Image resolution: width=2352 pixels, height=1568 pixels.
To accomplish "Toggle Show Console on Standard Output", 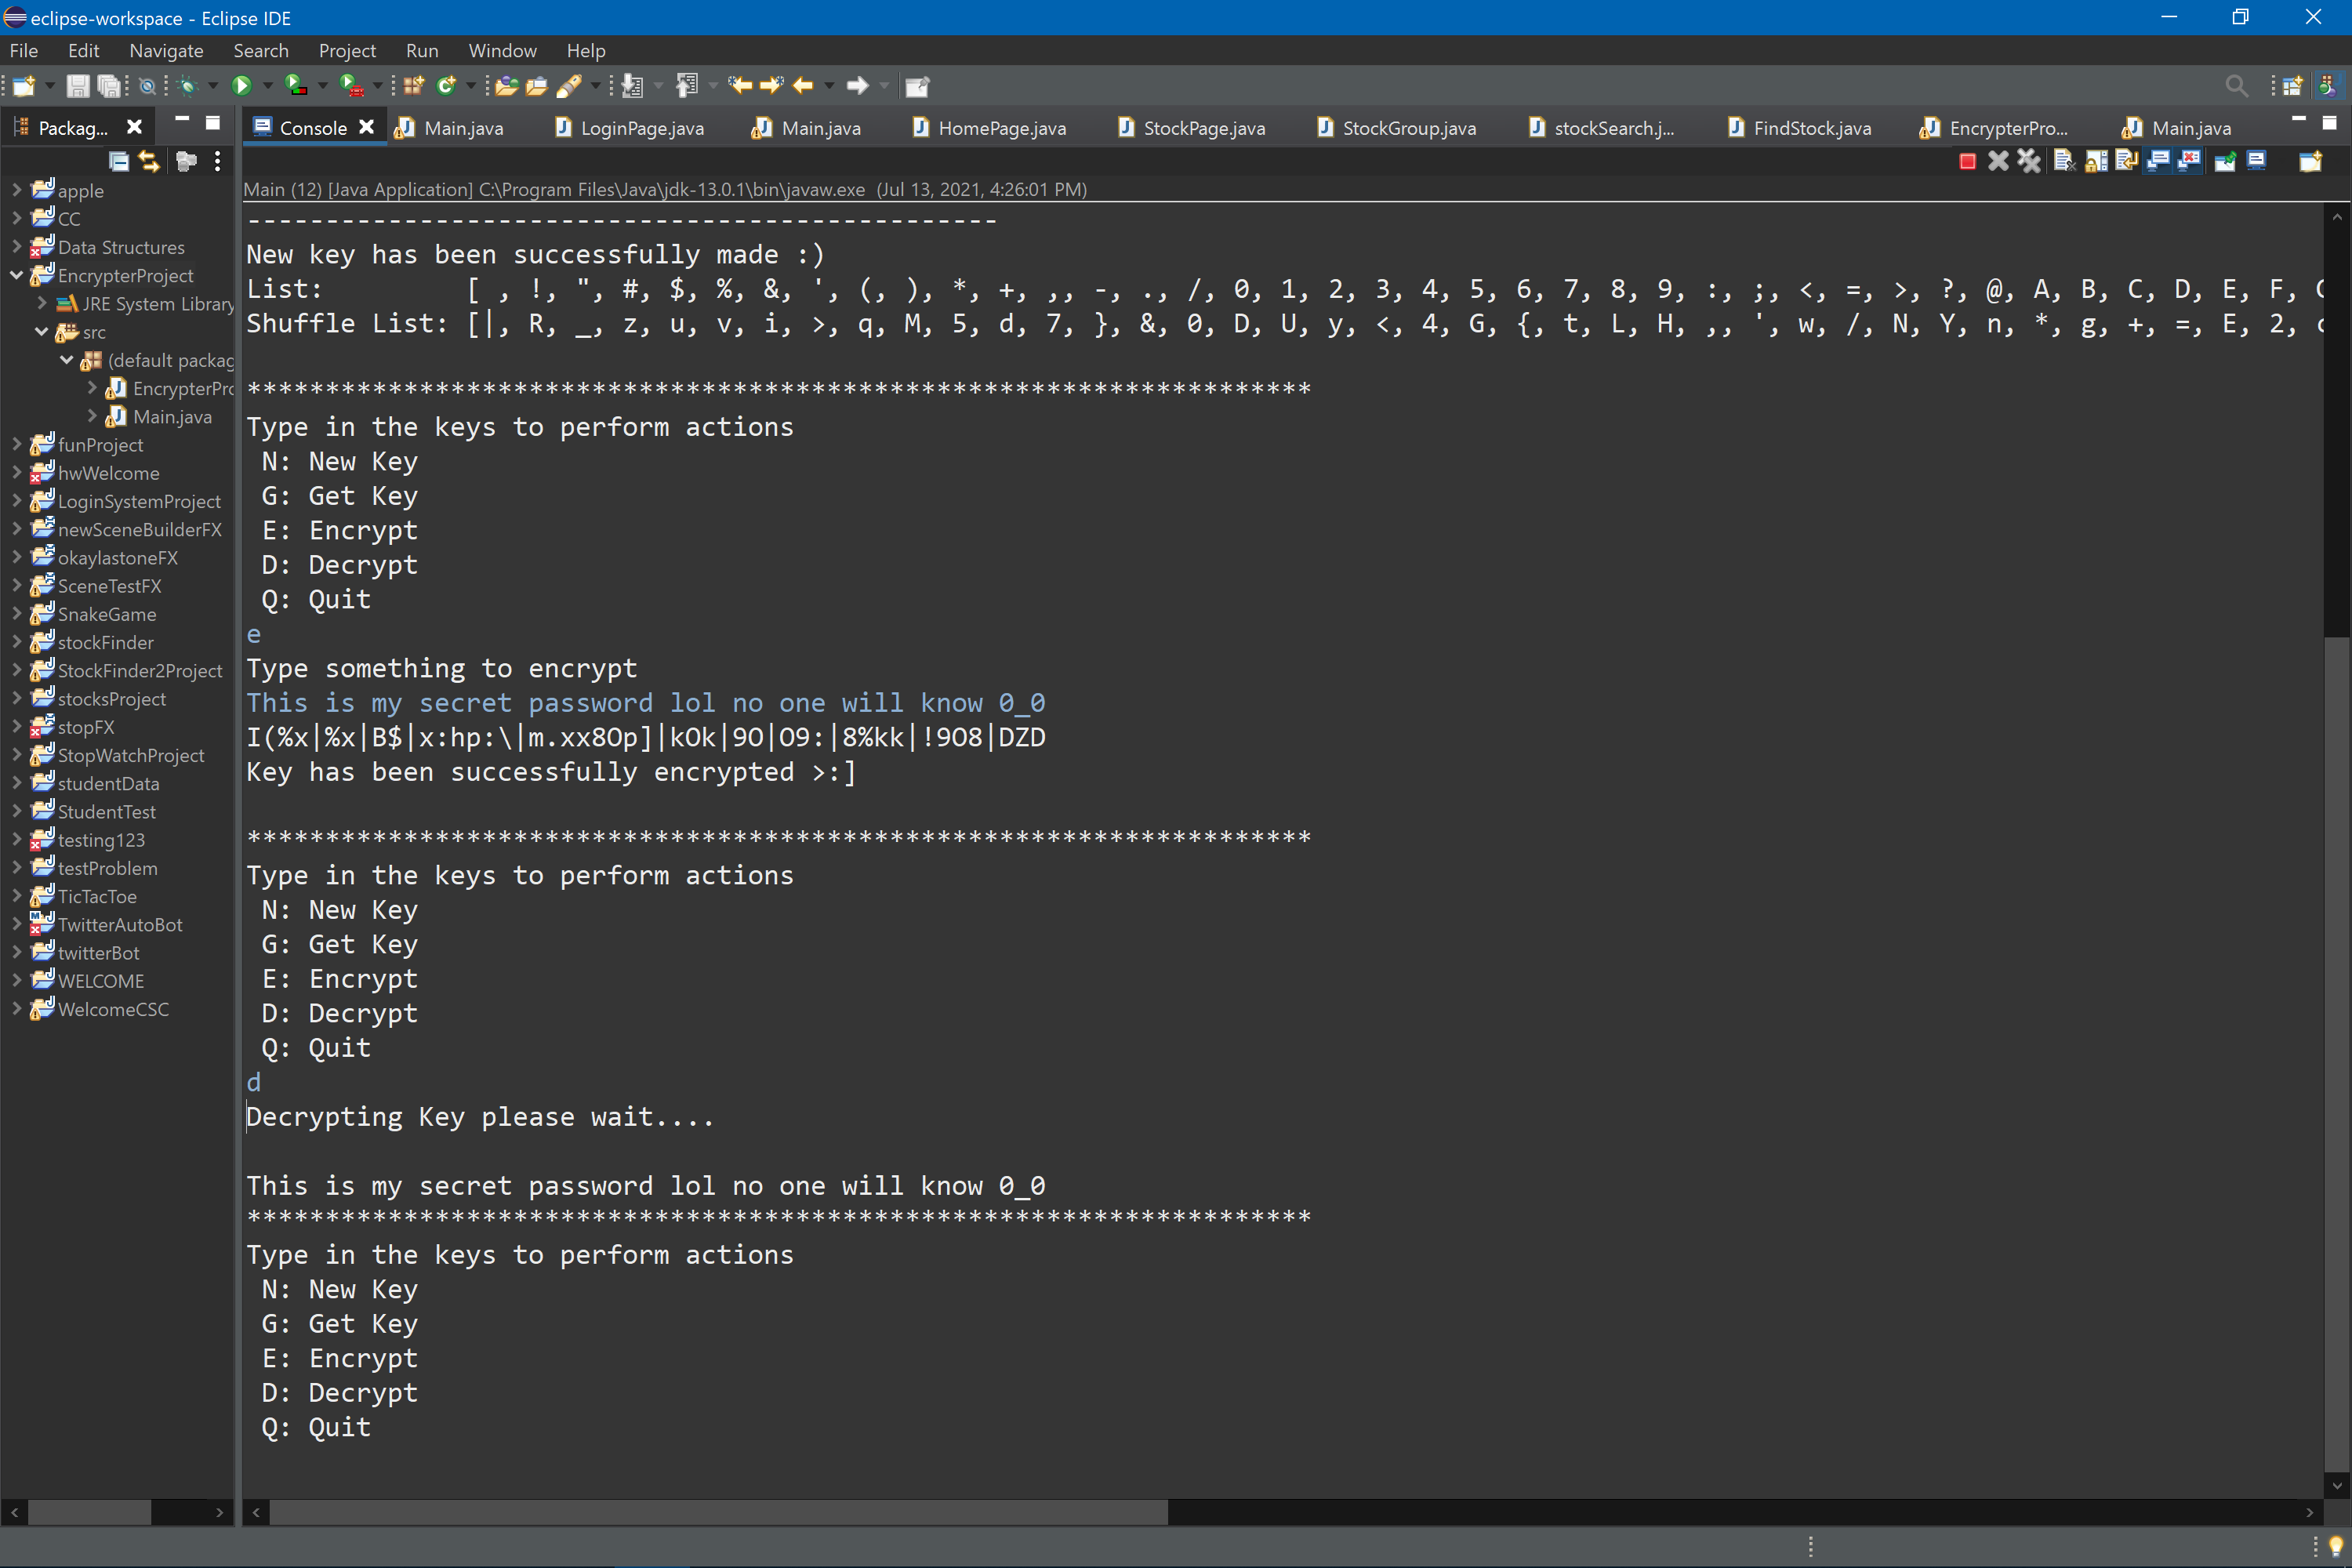I will (x=2159, y=161).
